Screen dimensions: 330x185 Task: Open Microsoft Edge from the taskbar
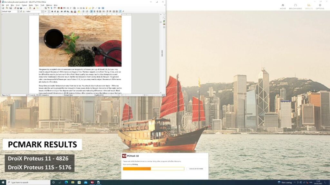(x=66, y=182)
